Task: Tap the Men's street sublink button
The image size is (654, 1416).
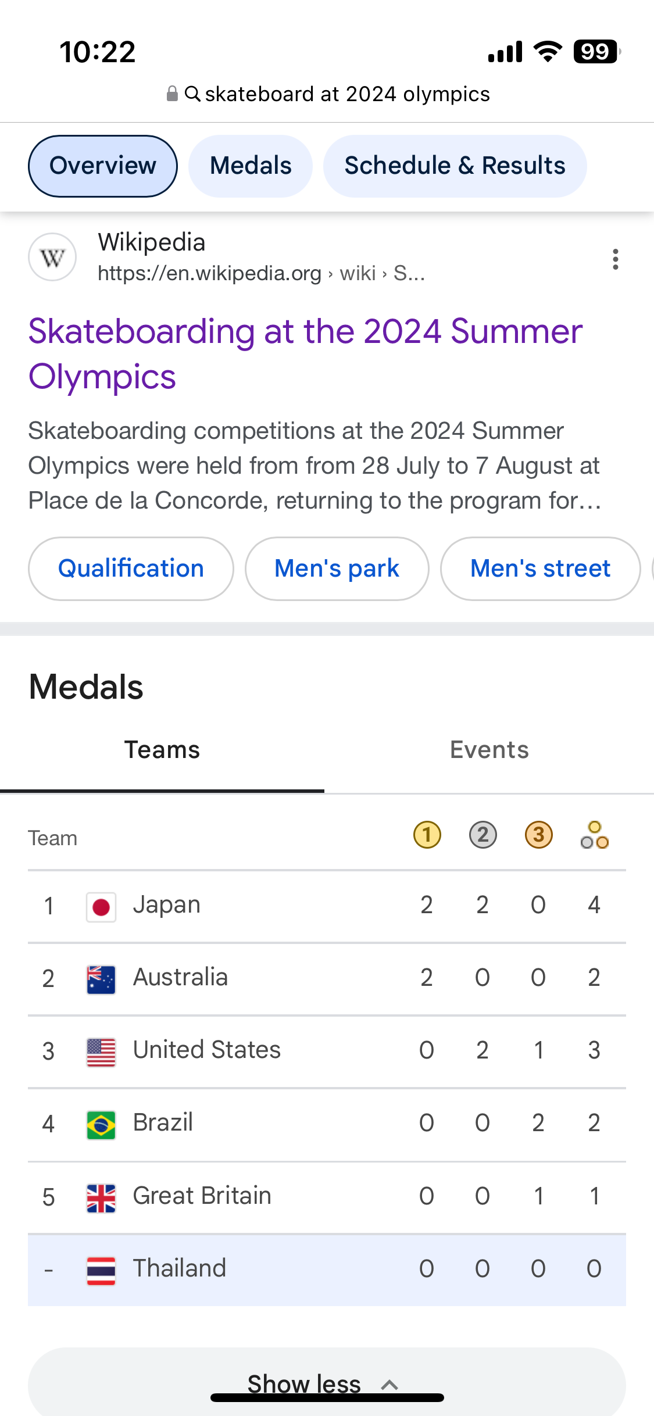Action: pyautogui.click(x=540, y=568)
